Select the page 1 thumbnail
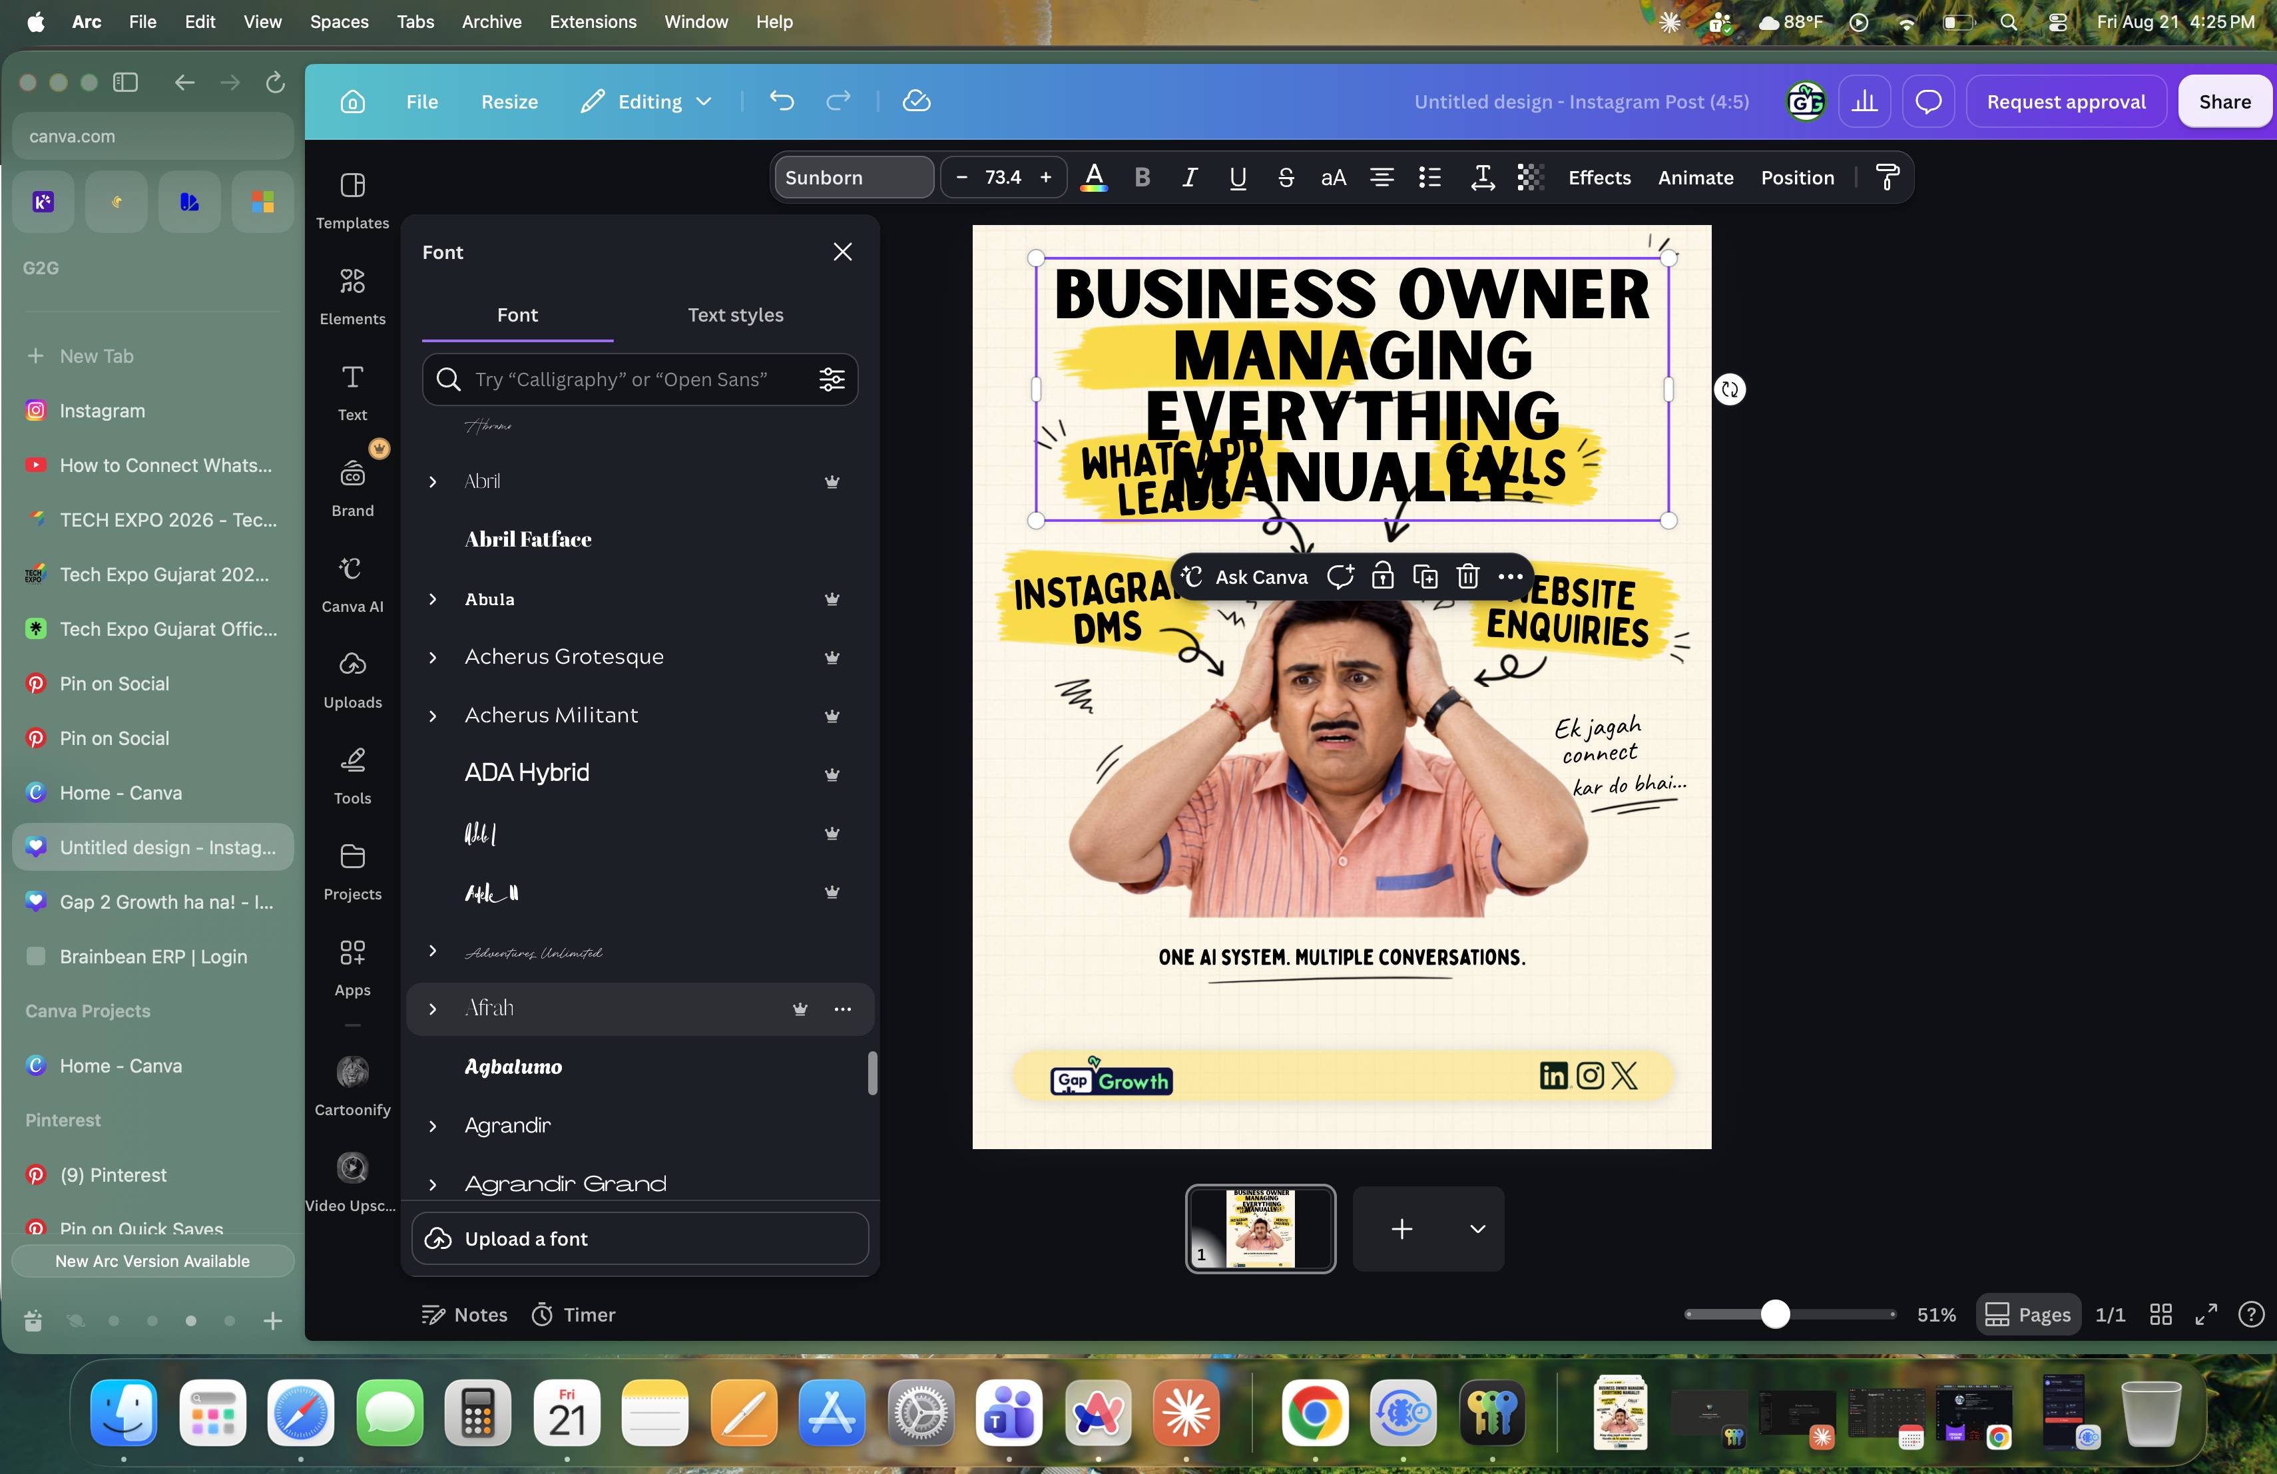 pos(1260,1228)
